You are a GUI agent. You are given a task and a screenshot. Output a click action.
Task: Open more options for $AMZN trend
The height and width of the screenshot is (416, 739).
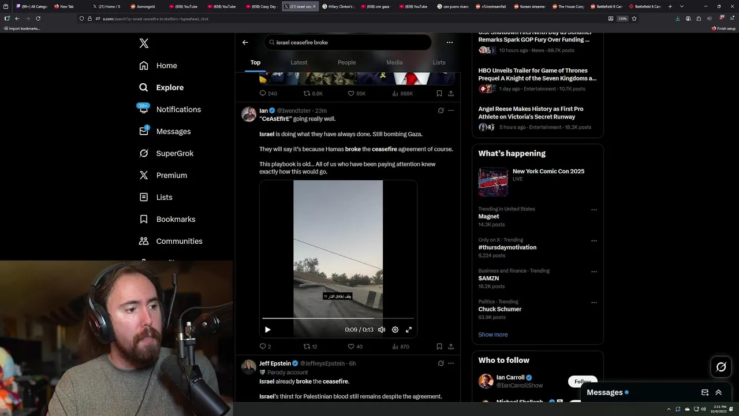click(x=594, y=272)
